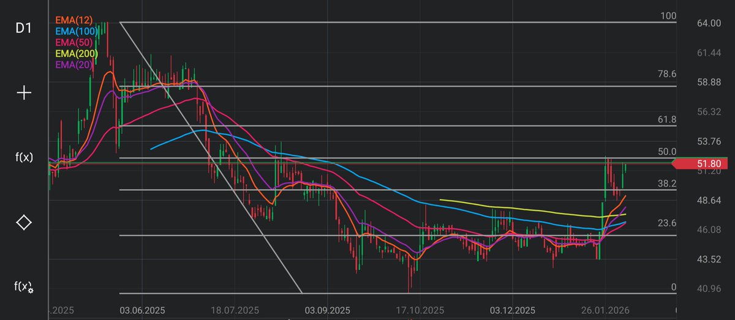Click the 58.88 price axis label
This screenshot has height=320, width=735.
point(709,83)
